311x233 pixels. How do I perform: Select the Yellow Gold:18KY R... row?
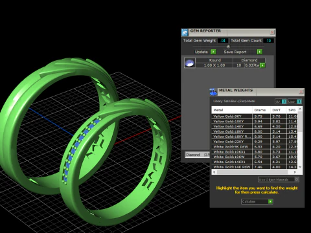tap(255, 137)
